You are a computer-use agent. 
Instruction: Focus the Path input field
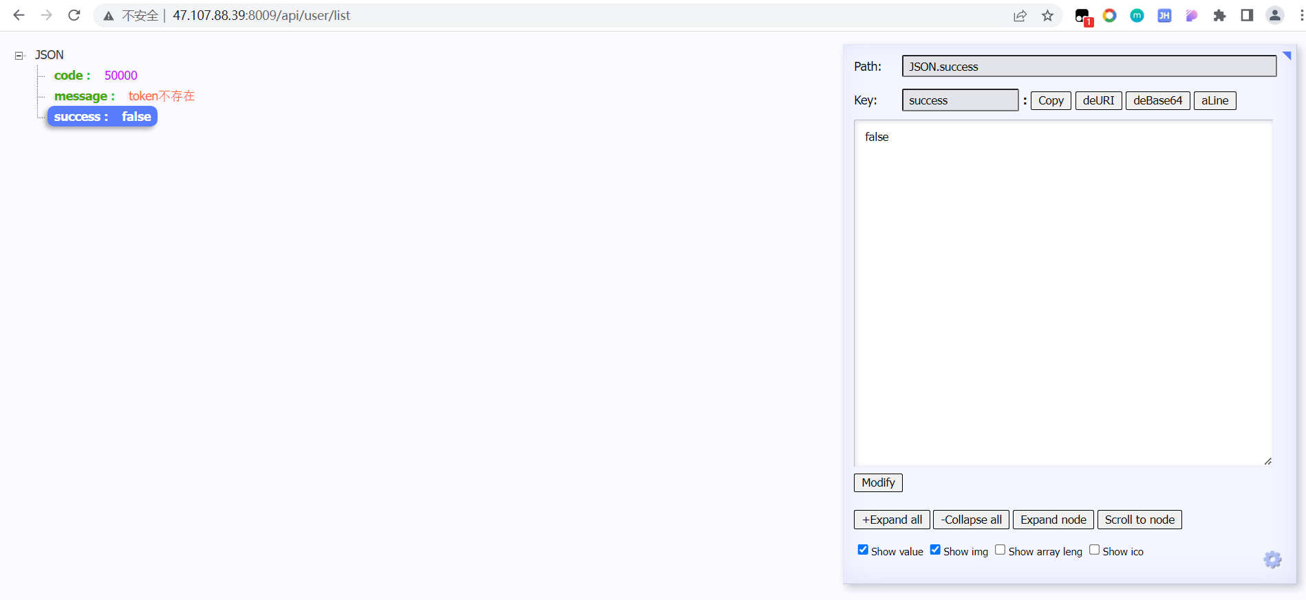coord(1089,66)
